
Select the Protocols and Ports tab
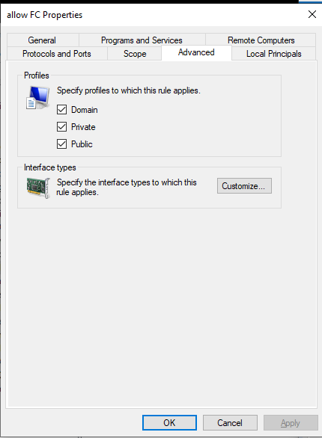(x=57, y=54)
